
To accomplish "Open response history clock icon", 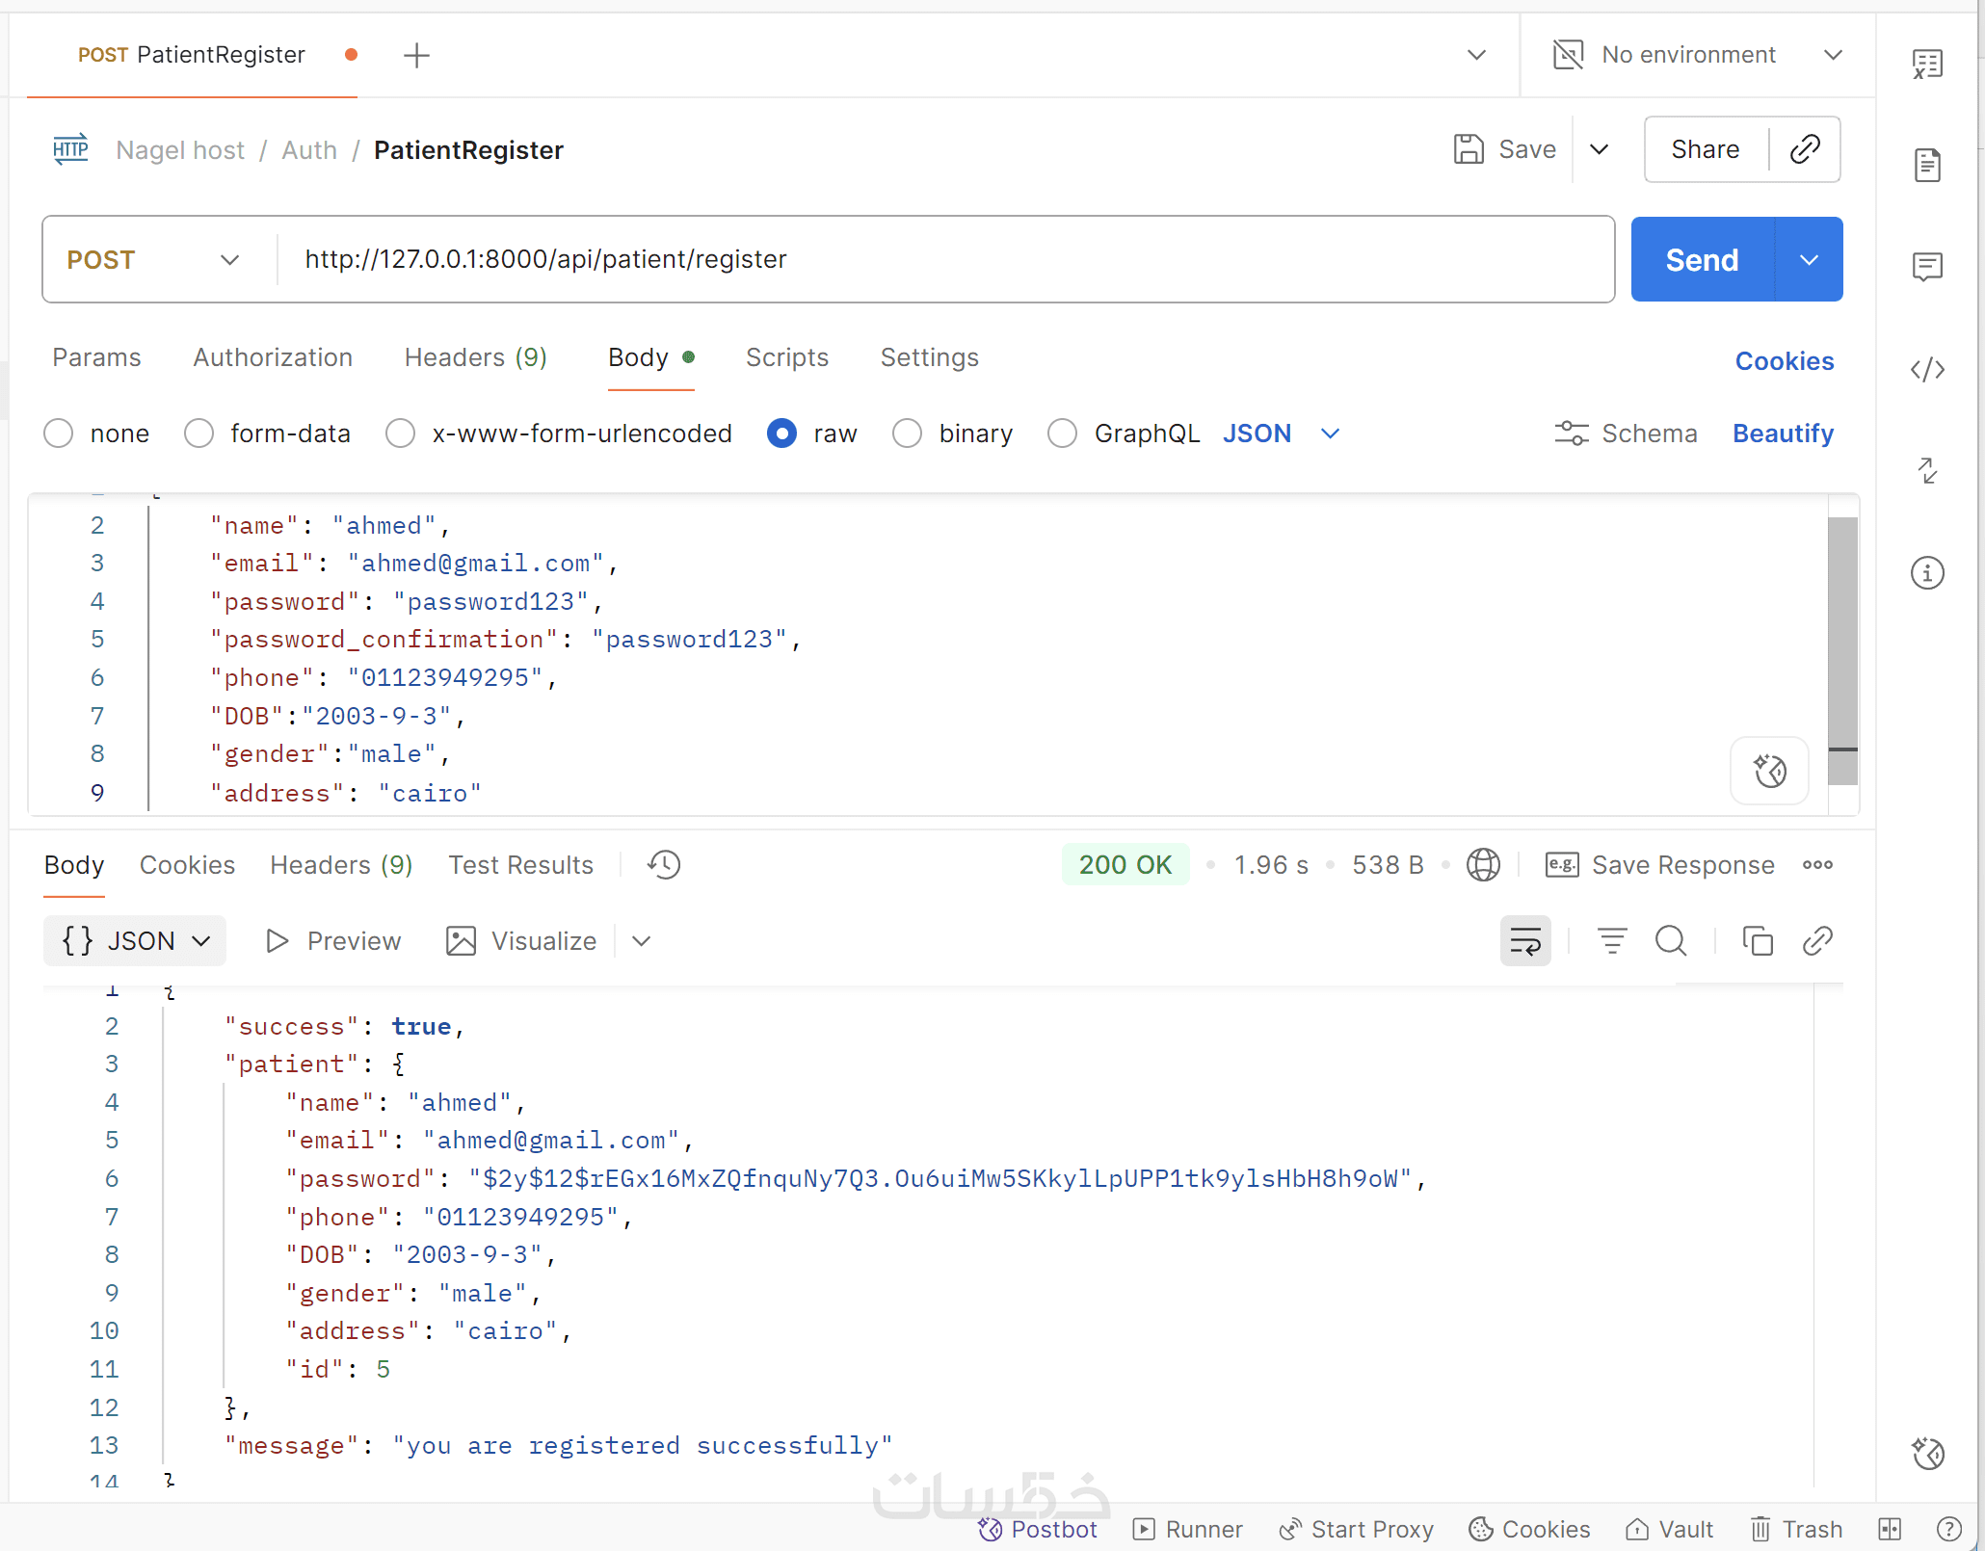I will click(x=664, y=865).
